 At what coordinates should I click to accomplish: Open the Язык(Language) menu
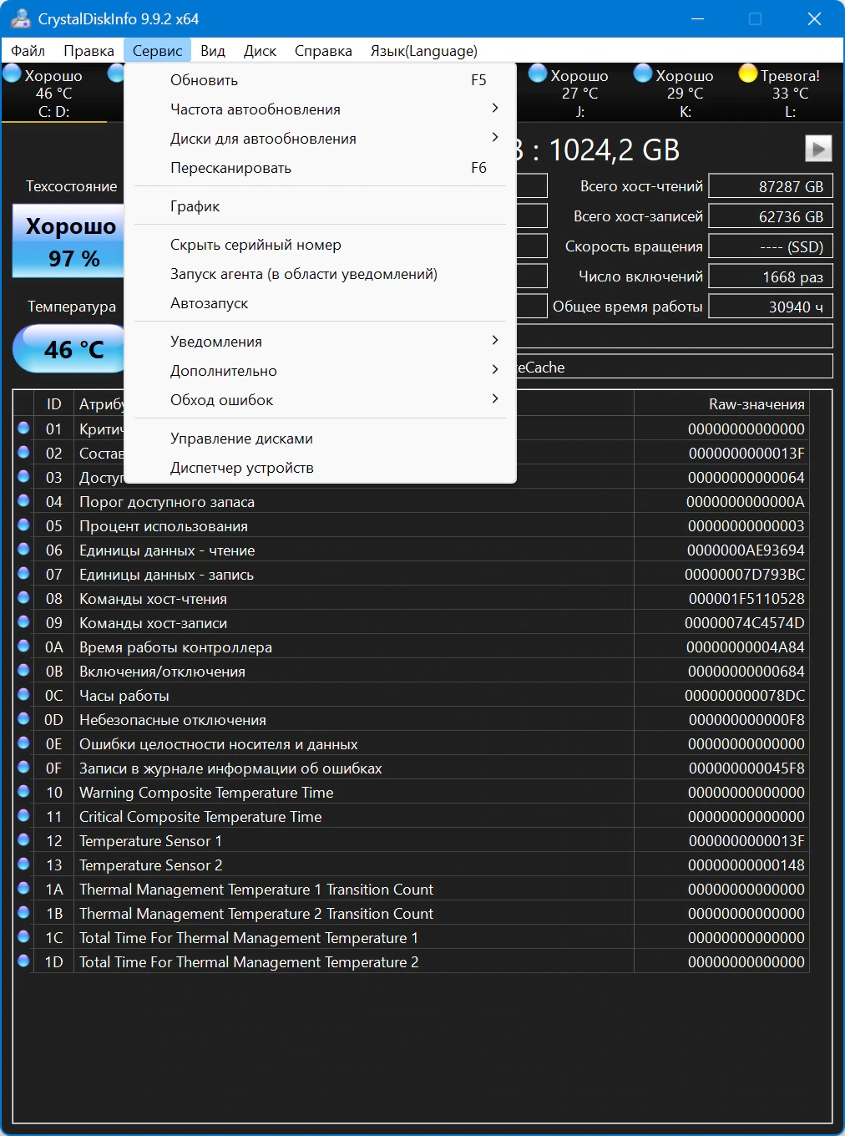(x=424, y=51)
